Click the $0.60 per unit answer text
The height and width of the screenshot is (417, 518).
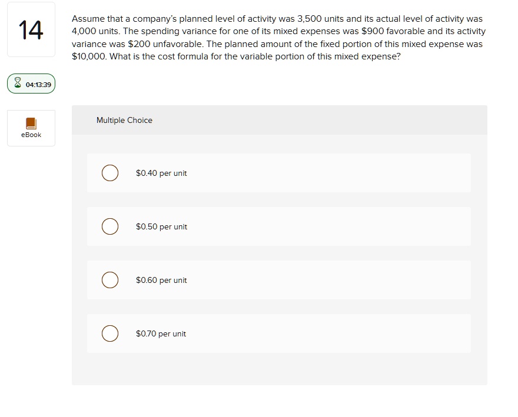(x=161, y=280)
